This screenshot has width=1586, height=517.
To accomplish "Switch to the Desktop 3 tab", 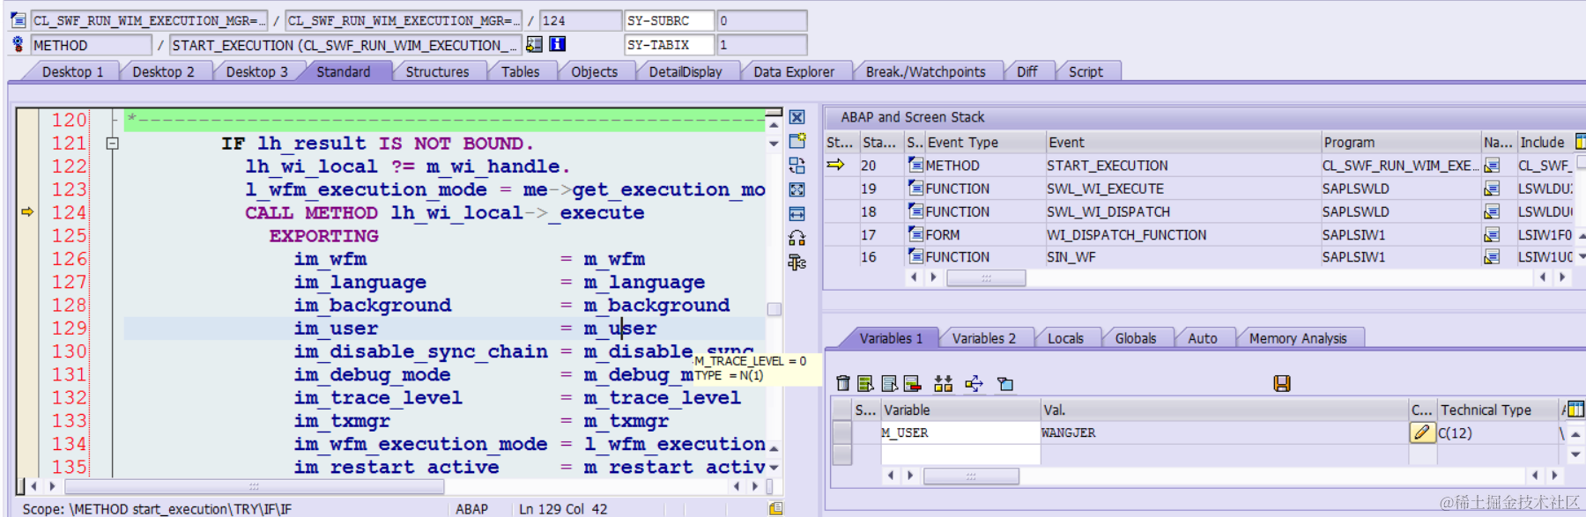I will [x=256, y=71].
